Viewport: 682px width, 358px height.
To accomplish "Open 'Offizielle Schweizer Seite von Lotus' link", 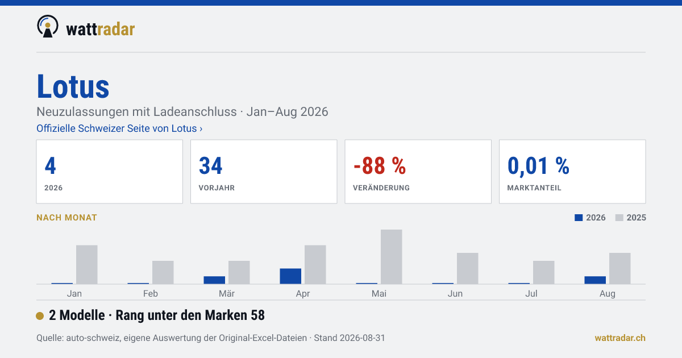I will (x=119, y=128).
